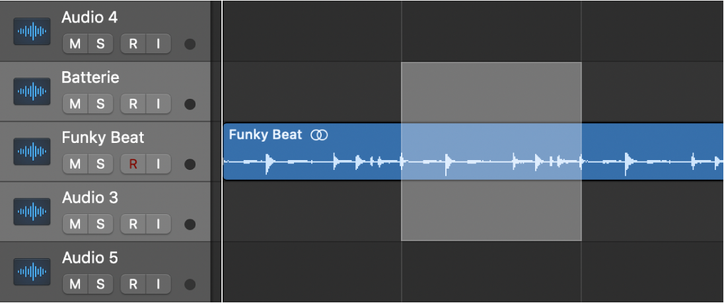
Task: Select the Audio 3 track by name
Action: click(90, 198)
